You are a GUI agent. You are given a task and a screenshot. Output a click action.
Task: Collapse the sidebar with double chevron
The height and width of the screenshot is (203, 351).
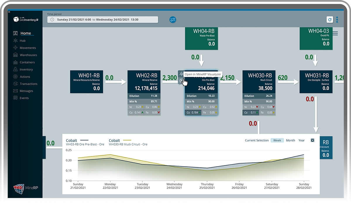pyautogui.click(x=9, y=12)
